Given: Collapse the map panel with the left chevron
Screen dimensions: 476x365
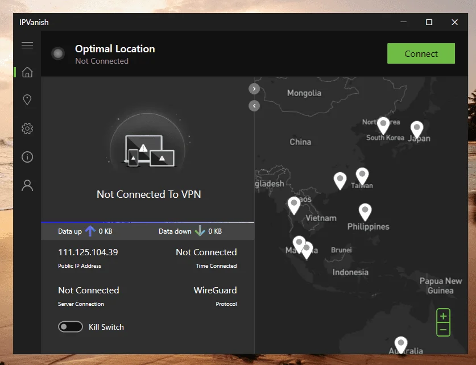Looking at the screenshot, I should tap(254, 106).
